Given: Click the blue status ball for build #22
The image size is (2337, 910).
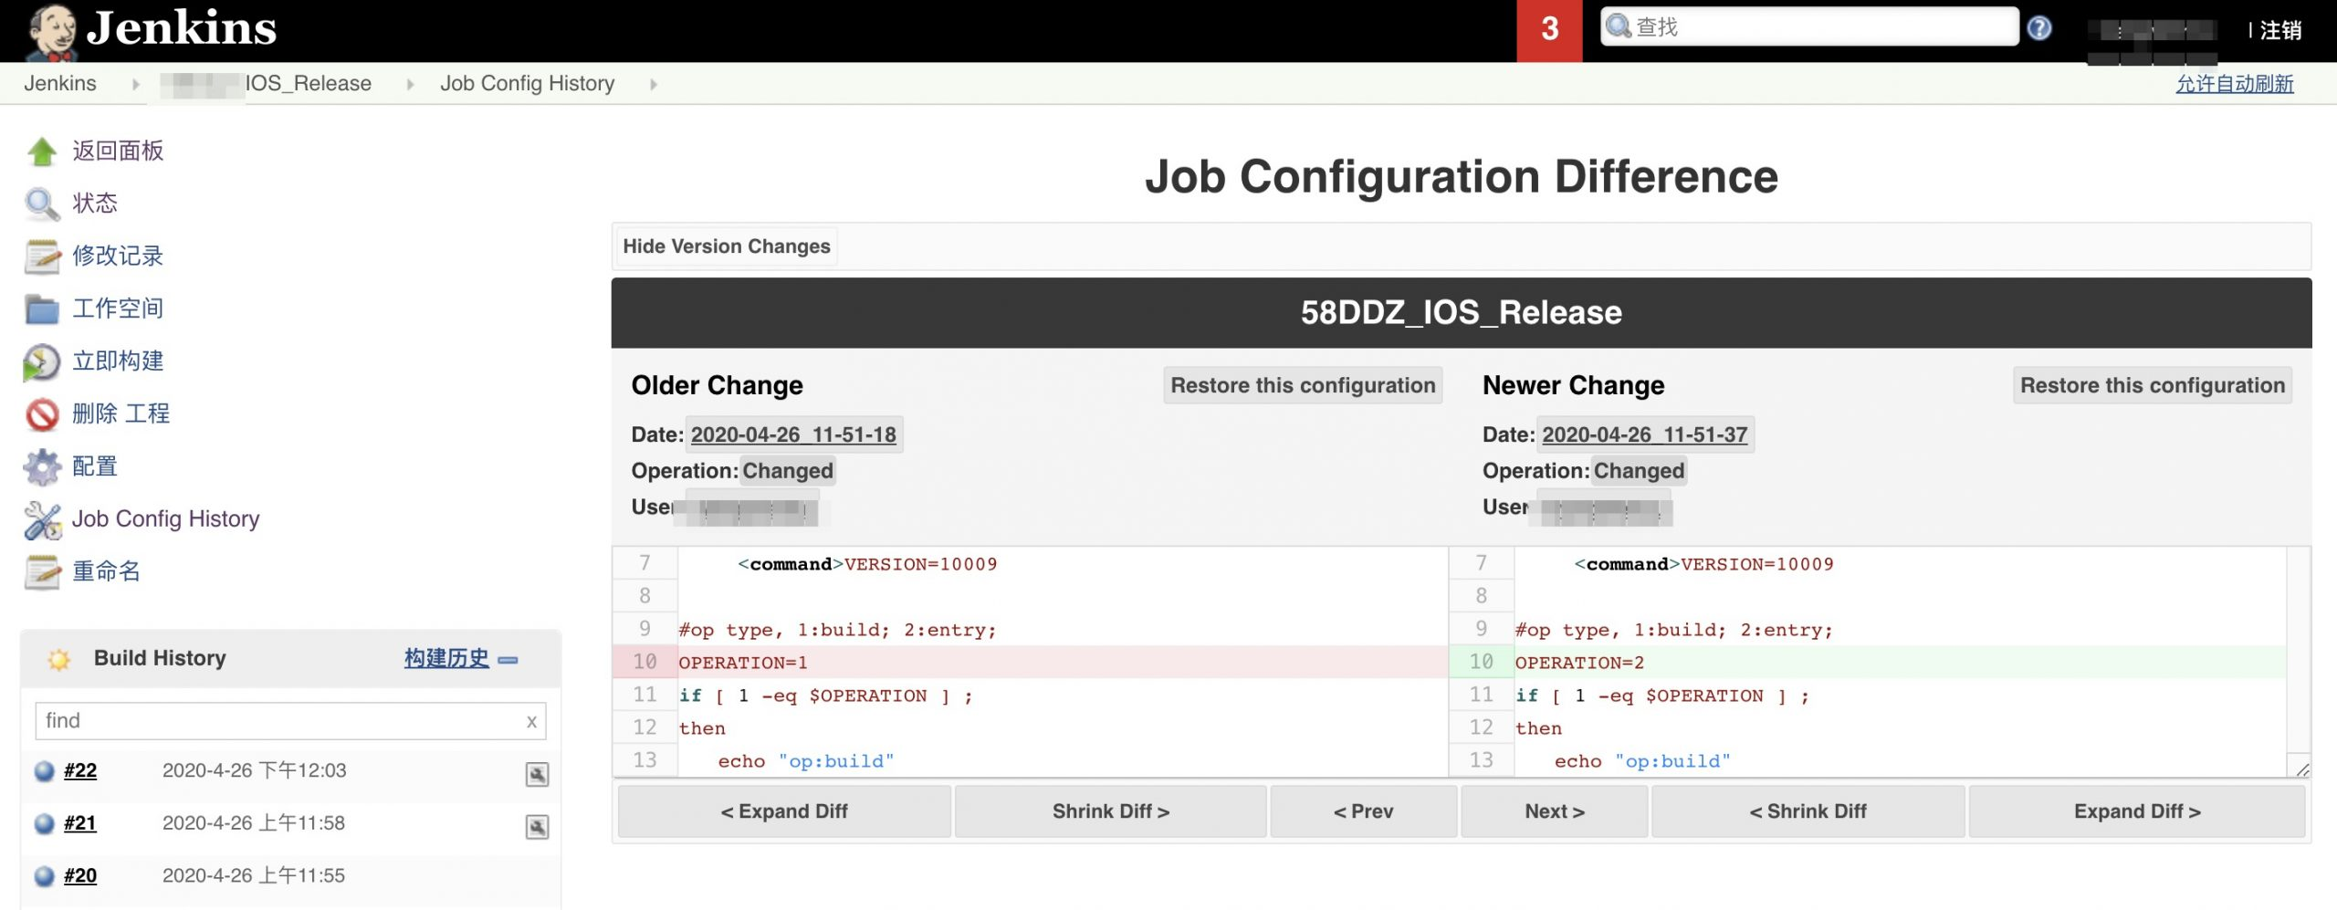Looking at the screenshot, I should (44, 771).
